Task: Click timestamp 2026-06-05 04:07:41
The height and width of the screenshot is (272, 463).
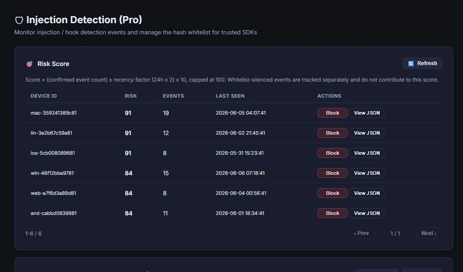Action: 241,113
